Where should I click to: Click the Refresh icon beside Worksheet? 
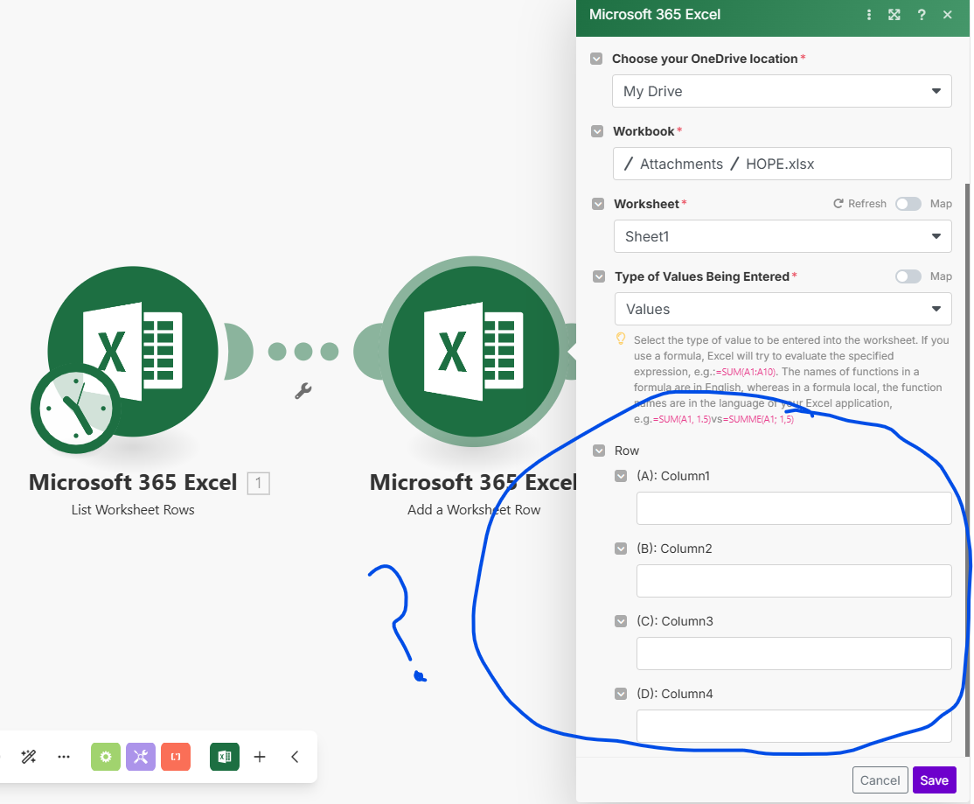(x=838, y=204)
